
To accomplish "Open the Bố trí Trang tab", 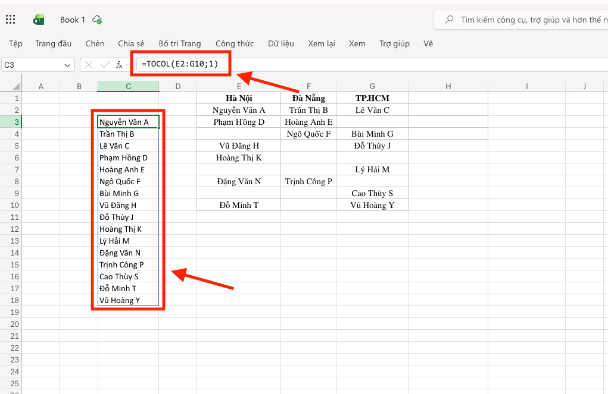I will point(179,44).
